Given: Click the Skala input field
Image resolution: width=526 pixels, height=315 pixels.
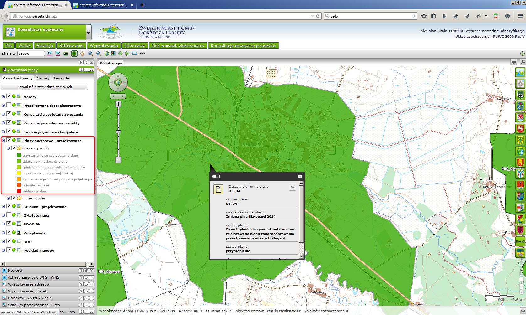Looking at the screenshot, I should (31, 54).
